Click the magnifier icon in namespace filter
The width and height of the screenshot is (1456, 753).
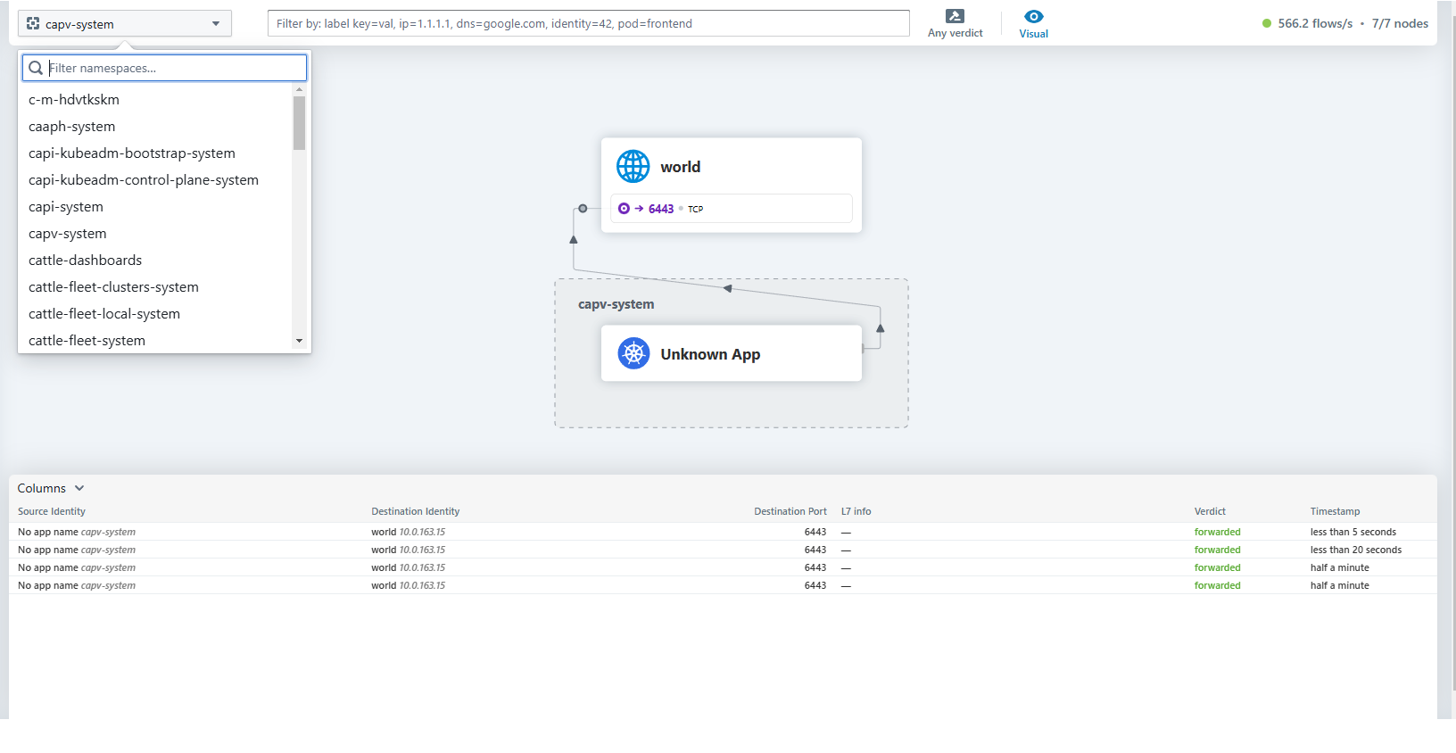(x=36, y=68)
